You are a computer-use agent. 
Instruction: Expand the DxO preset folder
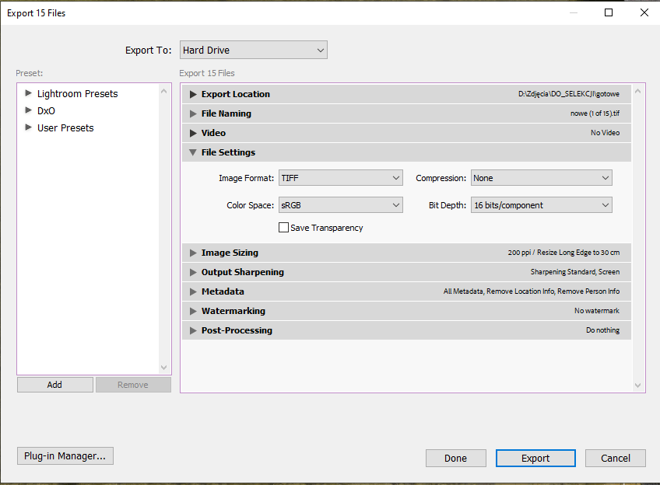[x=29, y=110]
